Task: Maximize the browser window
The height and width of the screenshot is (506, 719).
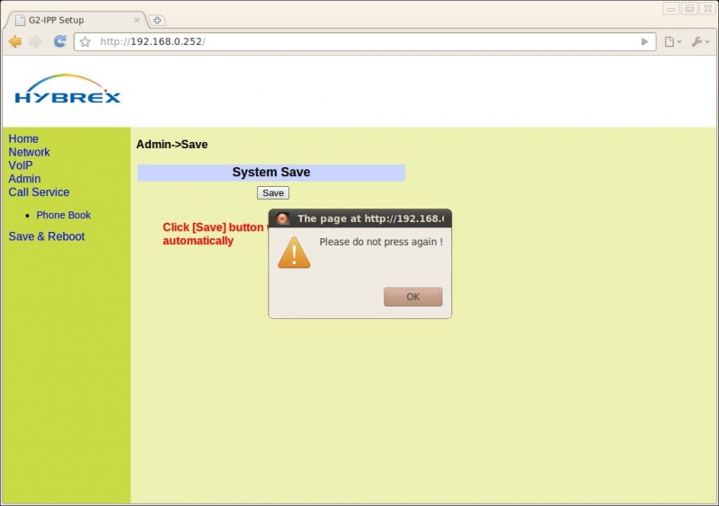Action: tap(689, 9)
